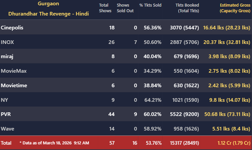The width and height of the screenshot is (252, 150).
Task: Click INOX total shows value 26
Action: click(x=112, y=42)
